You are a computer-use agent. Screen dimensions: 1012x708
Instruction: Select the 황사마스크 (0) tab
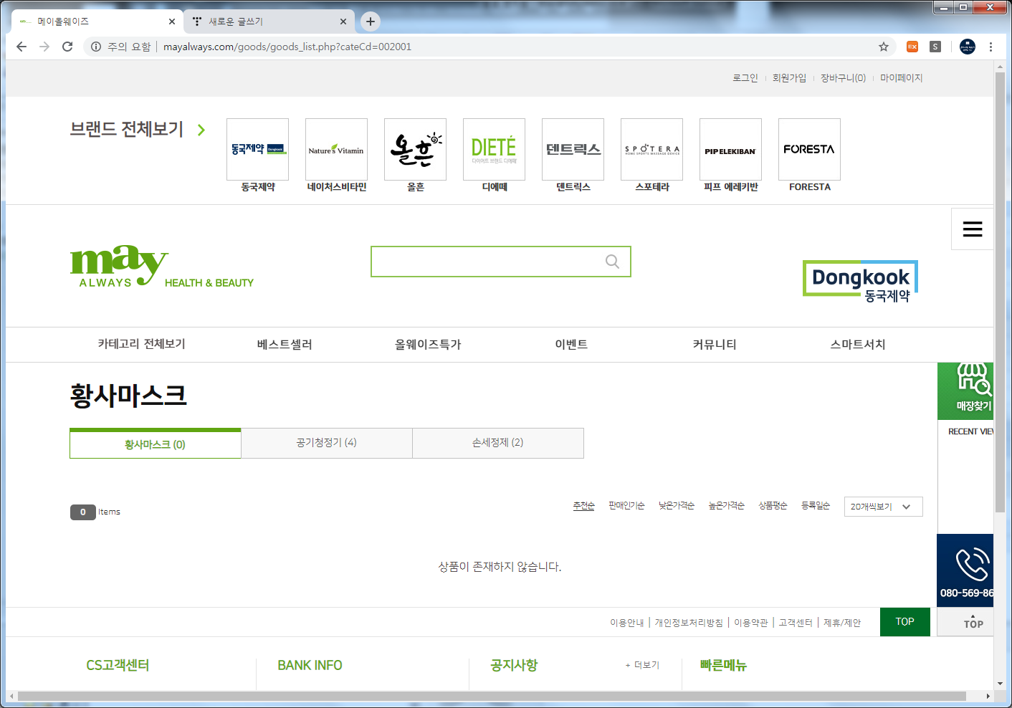[156, 444]
